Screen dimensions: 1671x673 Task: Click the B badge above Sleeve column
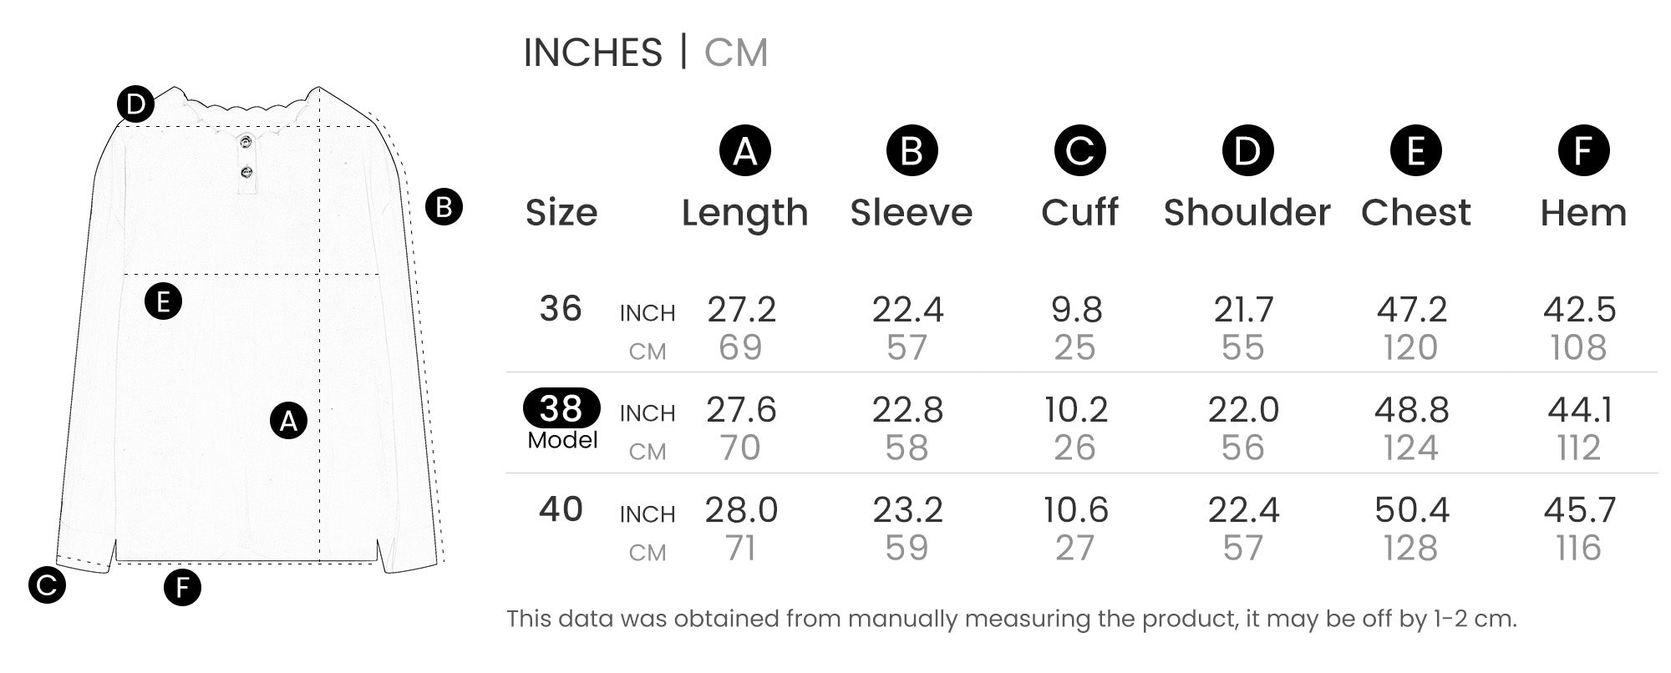pyautogui.click(x=912, y=151)
